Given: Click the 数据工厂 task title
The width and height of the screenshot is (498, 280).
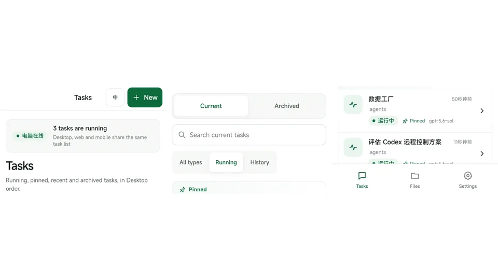Looking at the screenshot, I should click(381, 99).
